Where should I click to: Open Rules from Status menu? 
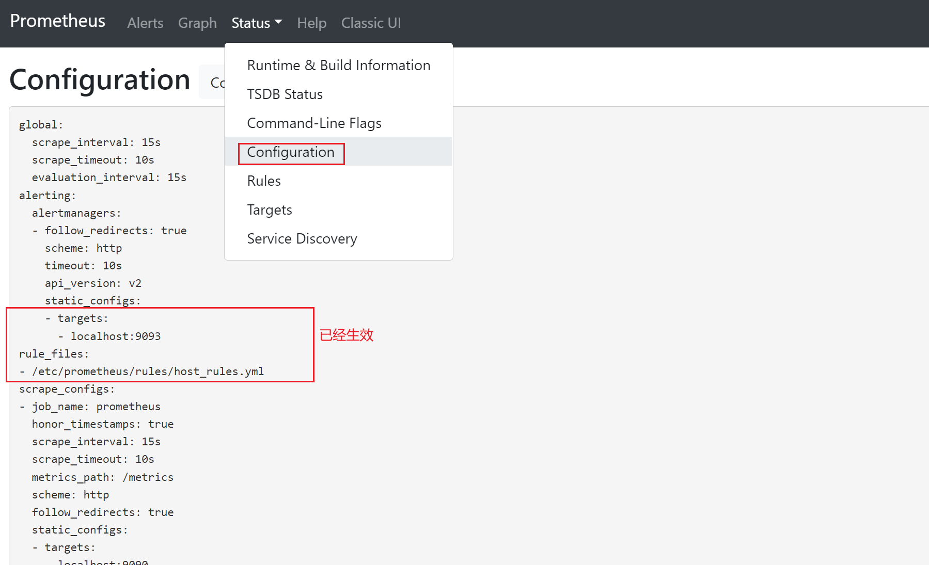(x=339, y=181)
